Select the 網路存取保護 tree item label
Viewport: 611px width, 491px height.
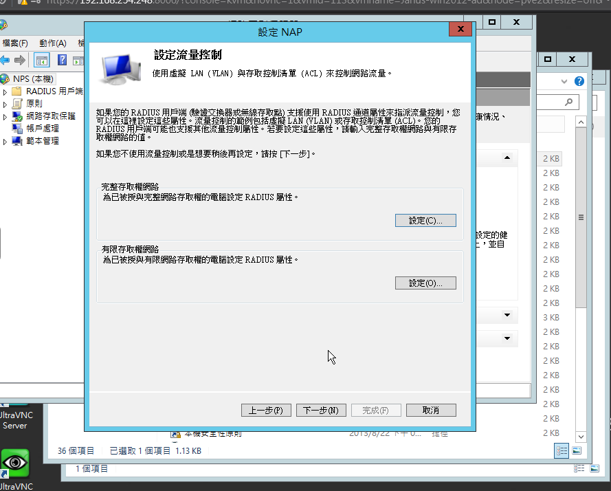51,116
